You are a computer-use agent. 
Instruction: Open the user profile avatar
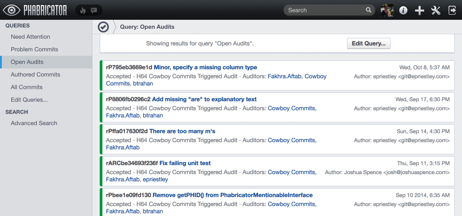[x=387, y=10]
